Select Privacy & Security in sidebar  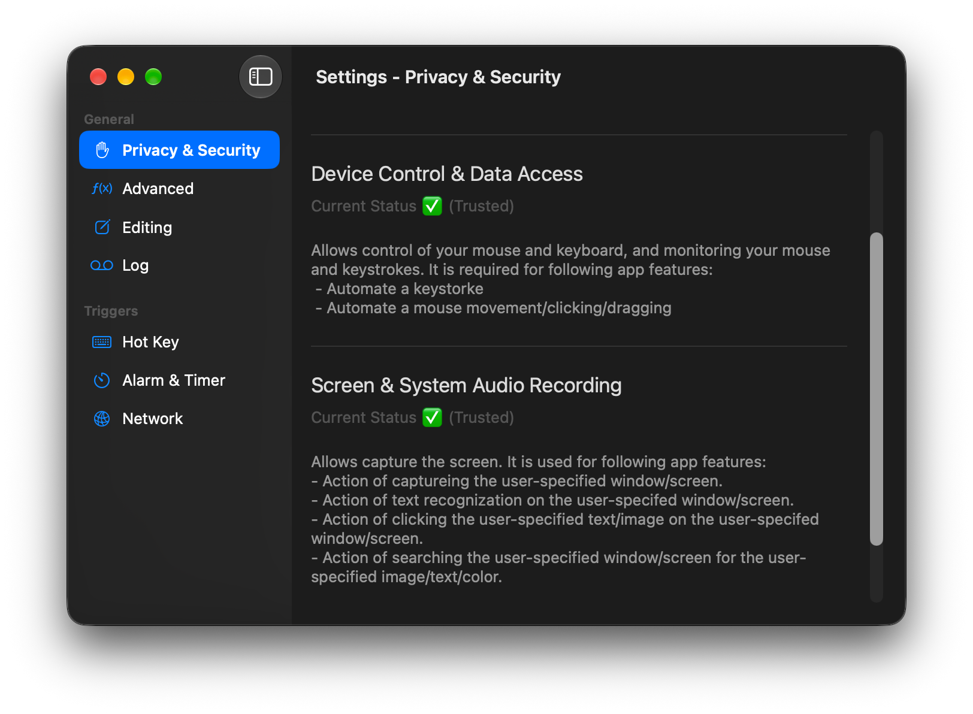(x=179, y=150)
